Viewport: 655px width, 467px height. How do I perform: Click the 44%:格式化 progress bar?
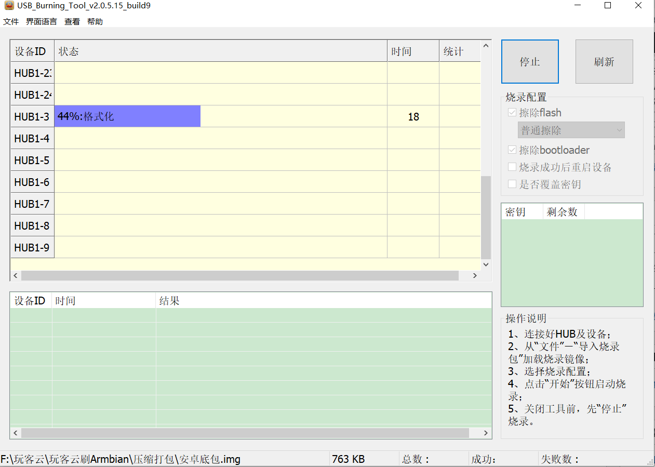click(x=128, y=116)
